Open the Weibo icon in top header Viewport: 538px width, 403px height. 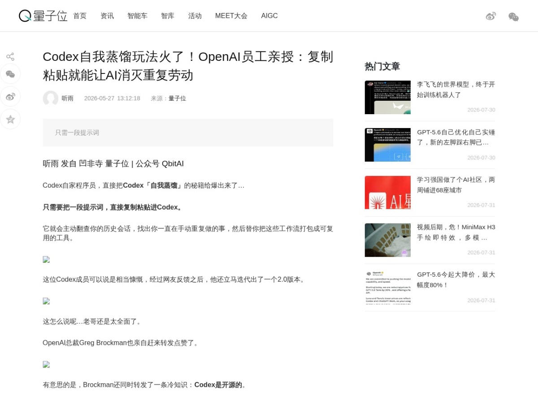[491, 16]
